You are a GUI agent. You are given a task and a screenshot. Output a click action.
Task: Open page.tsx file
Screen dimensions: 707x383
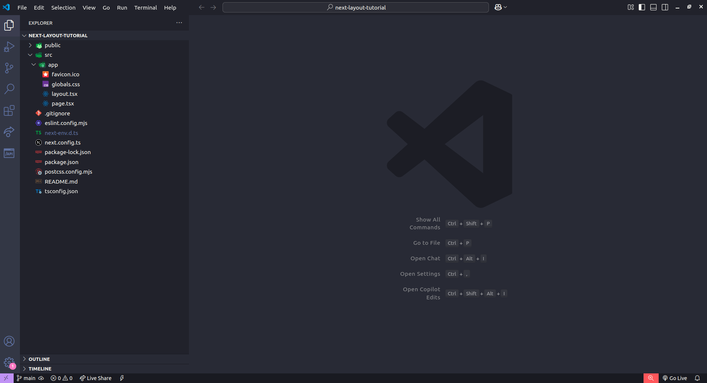[x=105, y=104]
